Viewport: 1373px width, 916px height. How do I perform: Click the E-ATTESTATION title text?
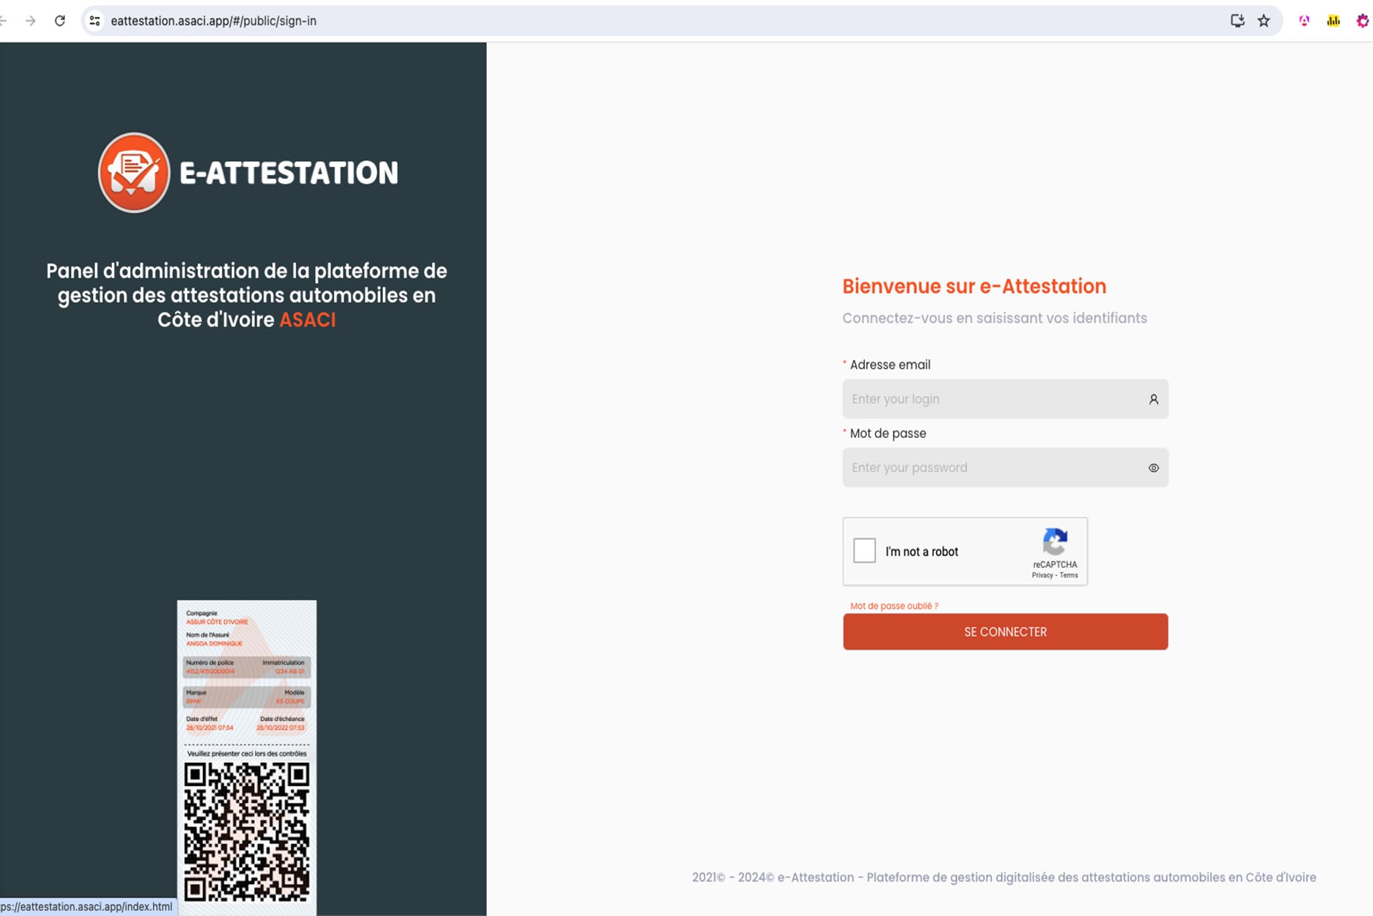point(289,172)
